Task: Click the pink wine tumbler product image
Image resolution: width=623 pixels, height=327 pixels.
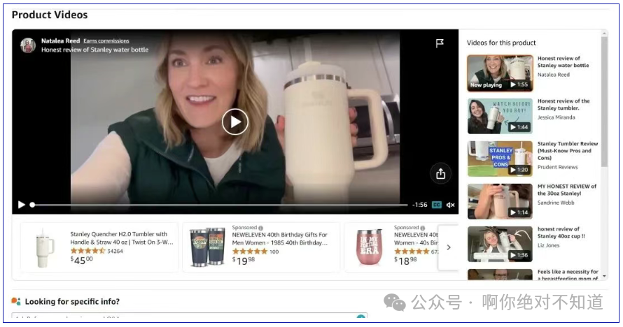Action: (368, 247)
